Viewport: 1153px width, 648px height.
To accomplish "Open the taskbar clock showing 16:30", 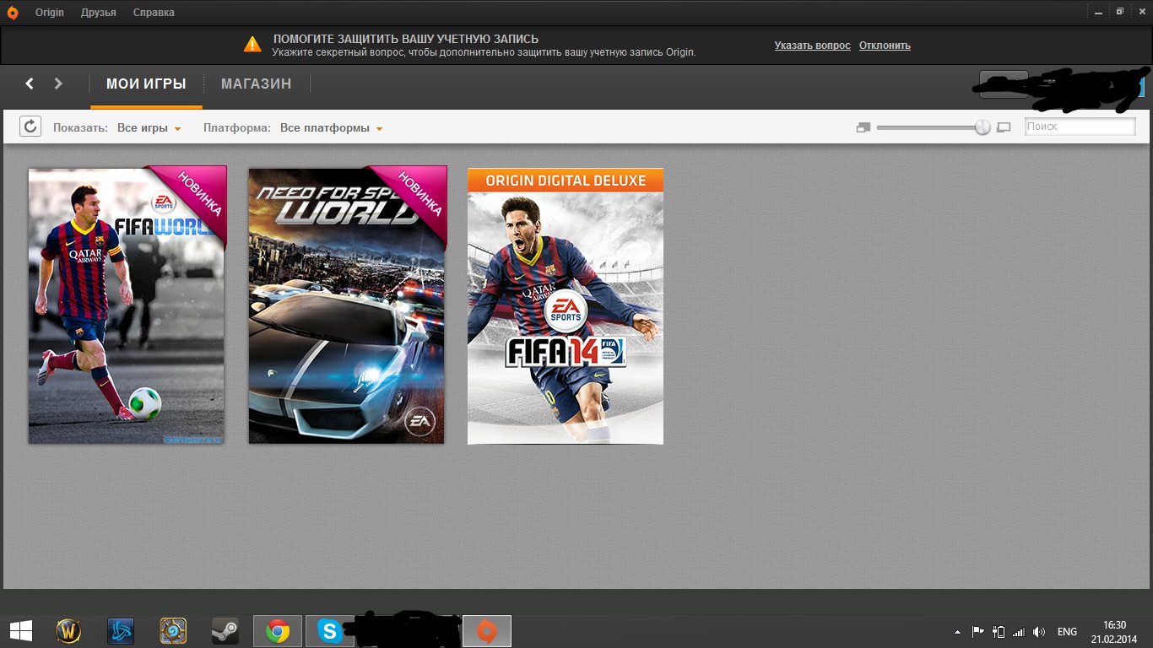I will click(1114, 631).
